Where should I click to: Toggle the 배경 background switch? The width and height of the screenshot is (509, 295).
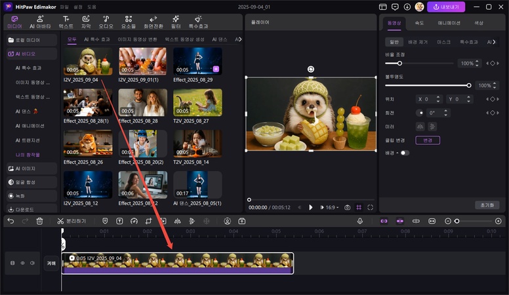405,153
